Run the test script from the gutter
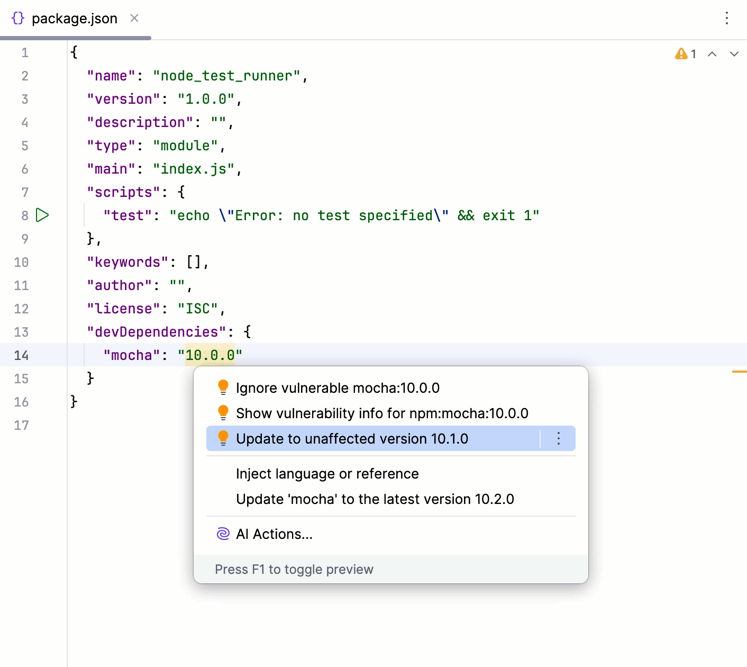This screenshot has height=667, width=747. coord(42,215)
